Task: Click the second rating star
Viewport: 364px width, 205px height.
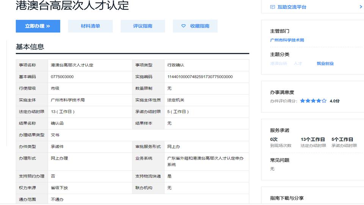Action: coord(308,101)
